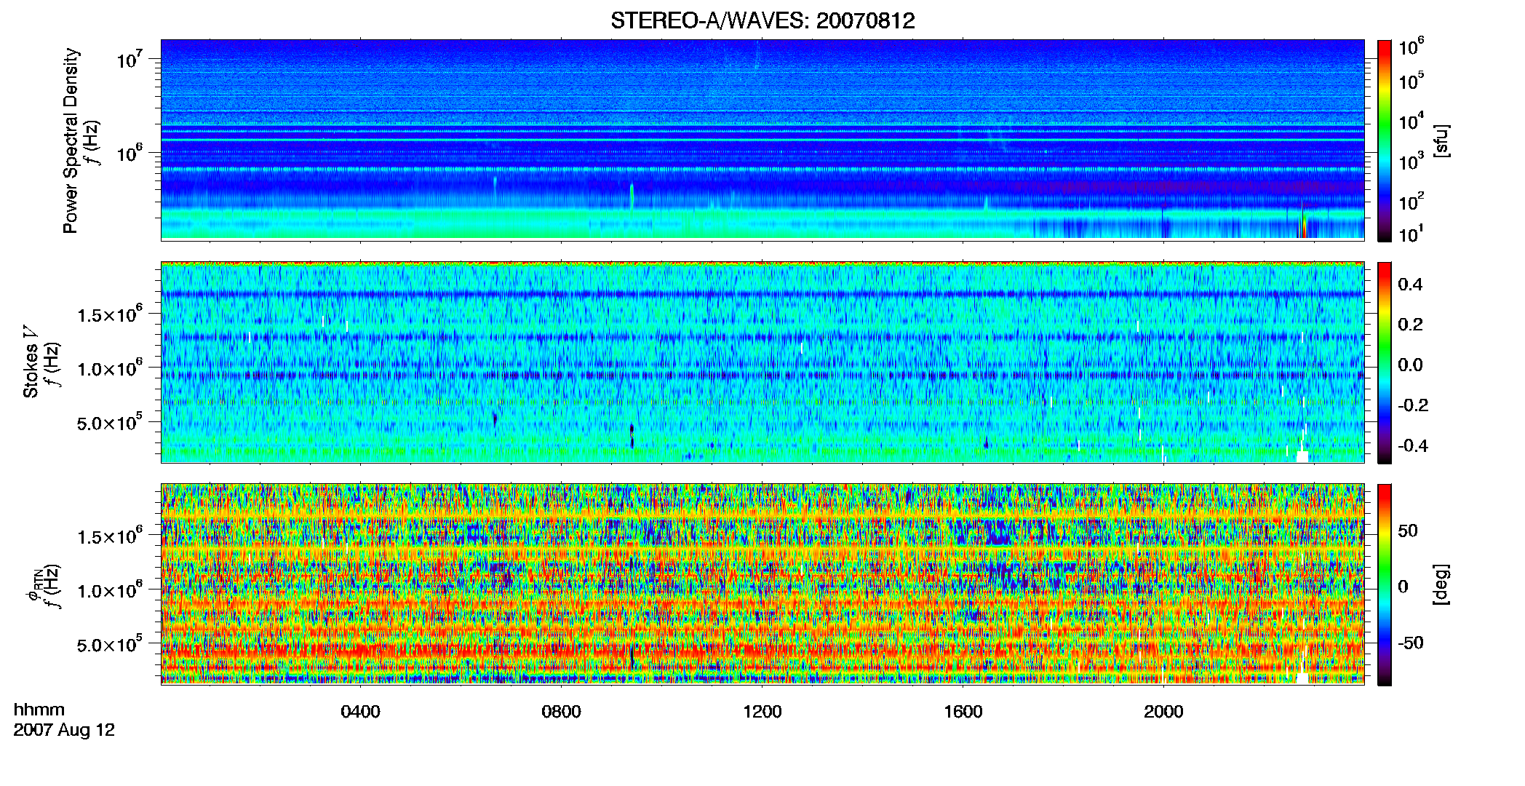Image resolution: width=1525 pixels, height=786 pixels.
Task: Click 5.0×10^5 tick on Stokes V panel
Action: coord(110,422)
